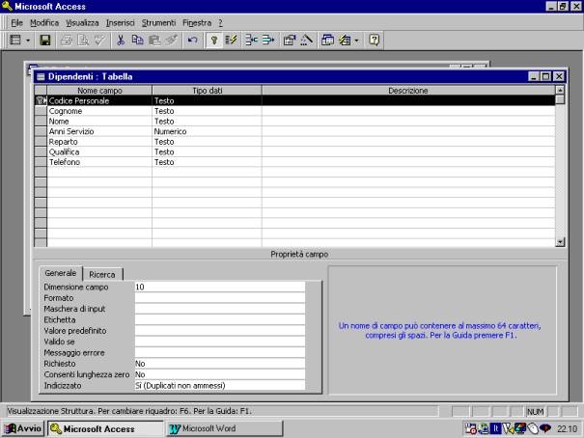Click the Dimensione campo value field
Screen dimensions: 584x438
coord(220,287)
